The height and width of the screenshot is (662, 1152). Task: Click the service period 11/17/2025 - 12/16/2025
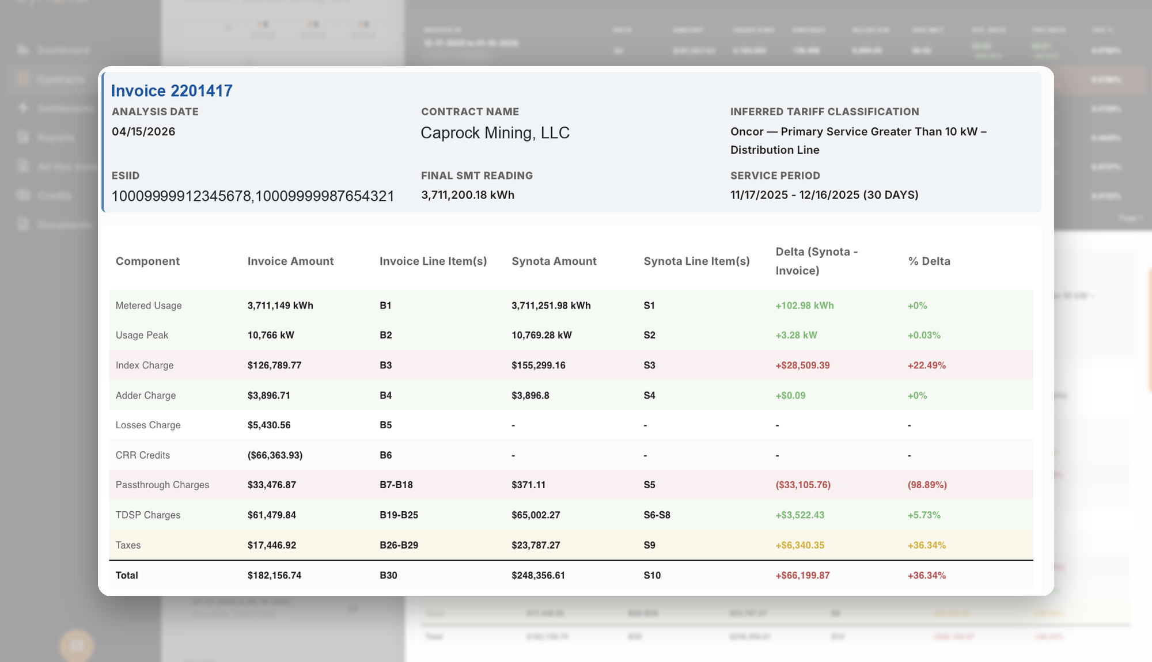[824, 195]
